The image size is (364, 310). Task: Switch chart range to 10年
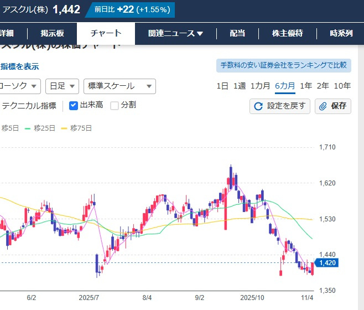pos(342,86)
